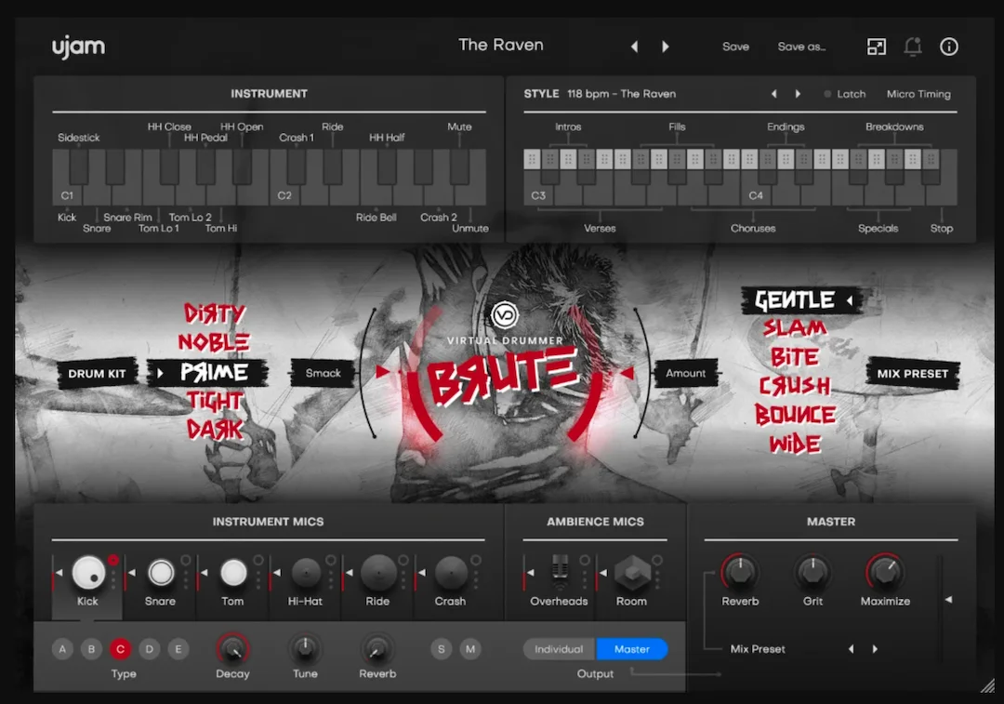
Task: Select the Kick drum mic channel
Action: (88, 572)
